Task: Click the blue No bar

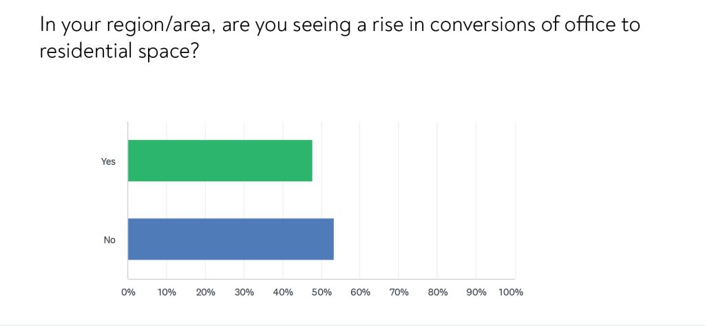Action: 231,239
